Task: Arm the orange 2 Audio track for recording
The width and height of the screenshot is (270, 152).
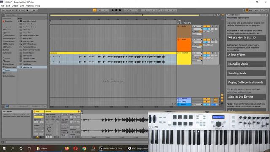Action: (x=216, y=40)
